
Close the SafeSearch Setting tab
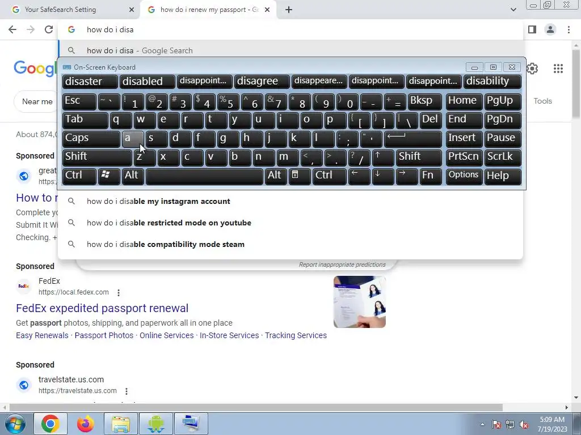(x=132, y=10)
